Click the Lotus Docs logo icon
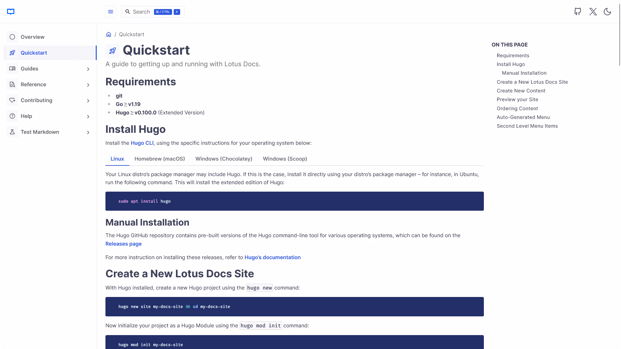Image resolution: width=621 pixels, height=349 pixels. [x=11, y=12]
